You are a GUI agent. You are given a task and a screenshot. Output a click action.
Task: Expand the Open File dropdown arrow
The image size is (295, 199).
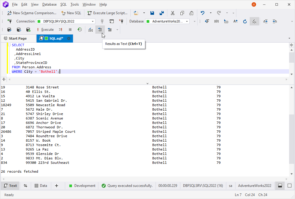pos(144,13)
